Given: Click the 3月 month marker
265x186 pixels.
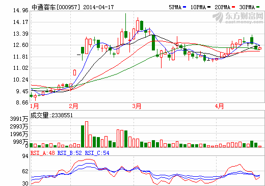Looking at the screenshot, I should 137,107.
